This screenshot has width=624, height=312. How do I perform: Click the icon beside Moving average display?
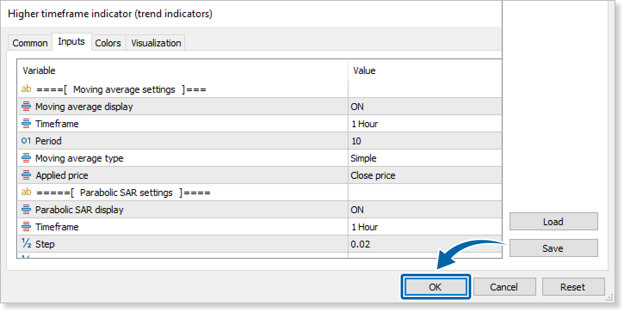[x=26, y=107]
